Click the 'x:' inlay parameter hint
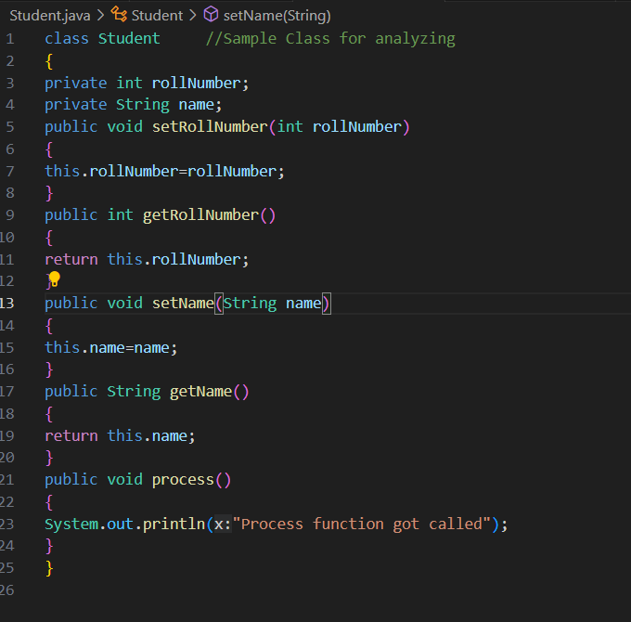 click(x=223, y=524)
